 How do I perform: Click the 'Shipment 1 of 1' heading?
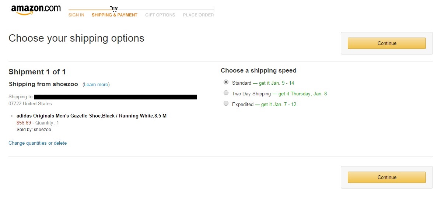[x=37, y=72]
